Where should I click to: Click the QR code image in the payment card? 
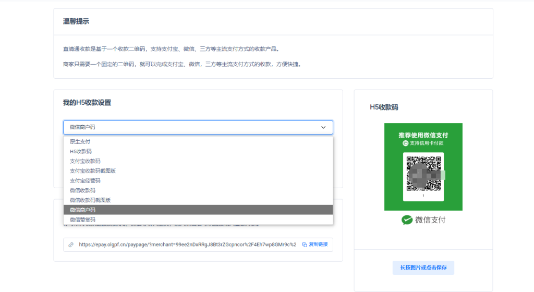pyautogui.click(x=423, y=174)
